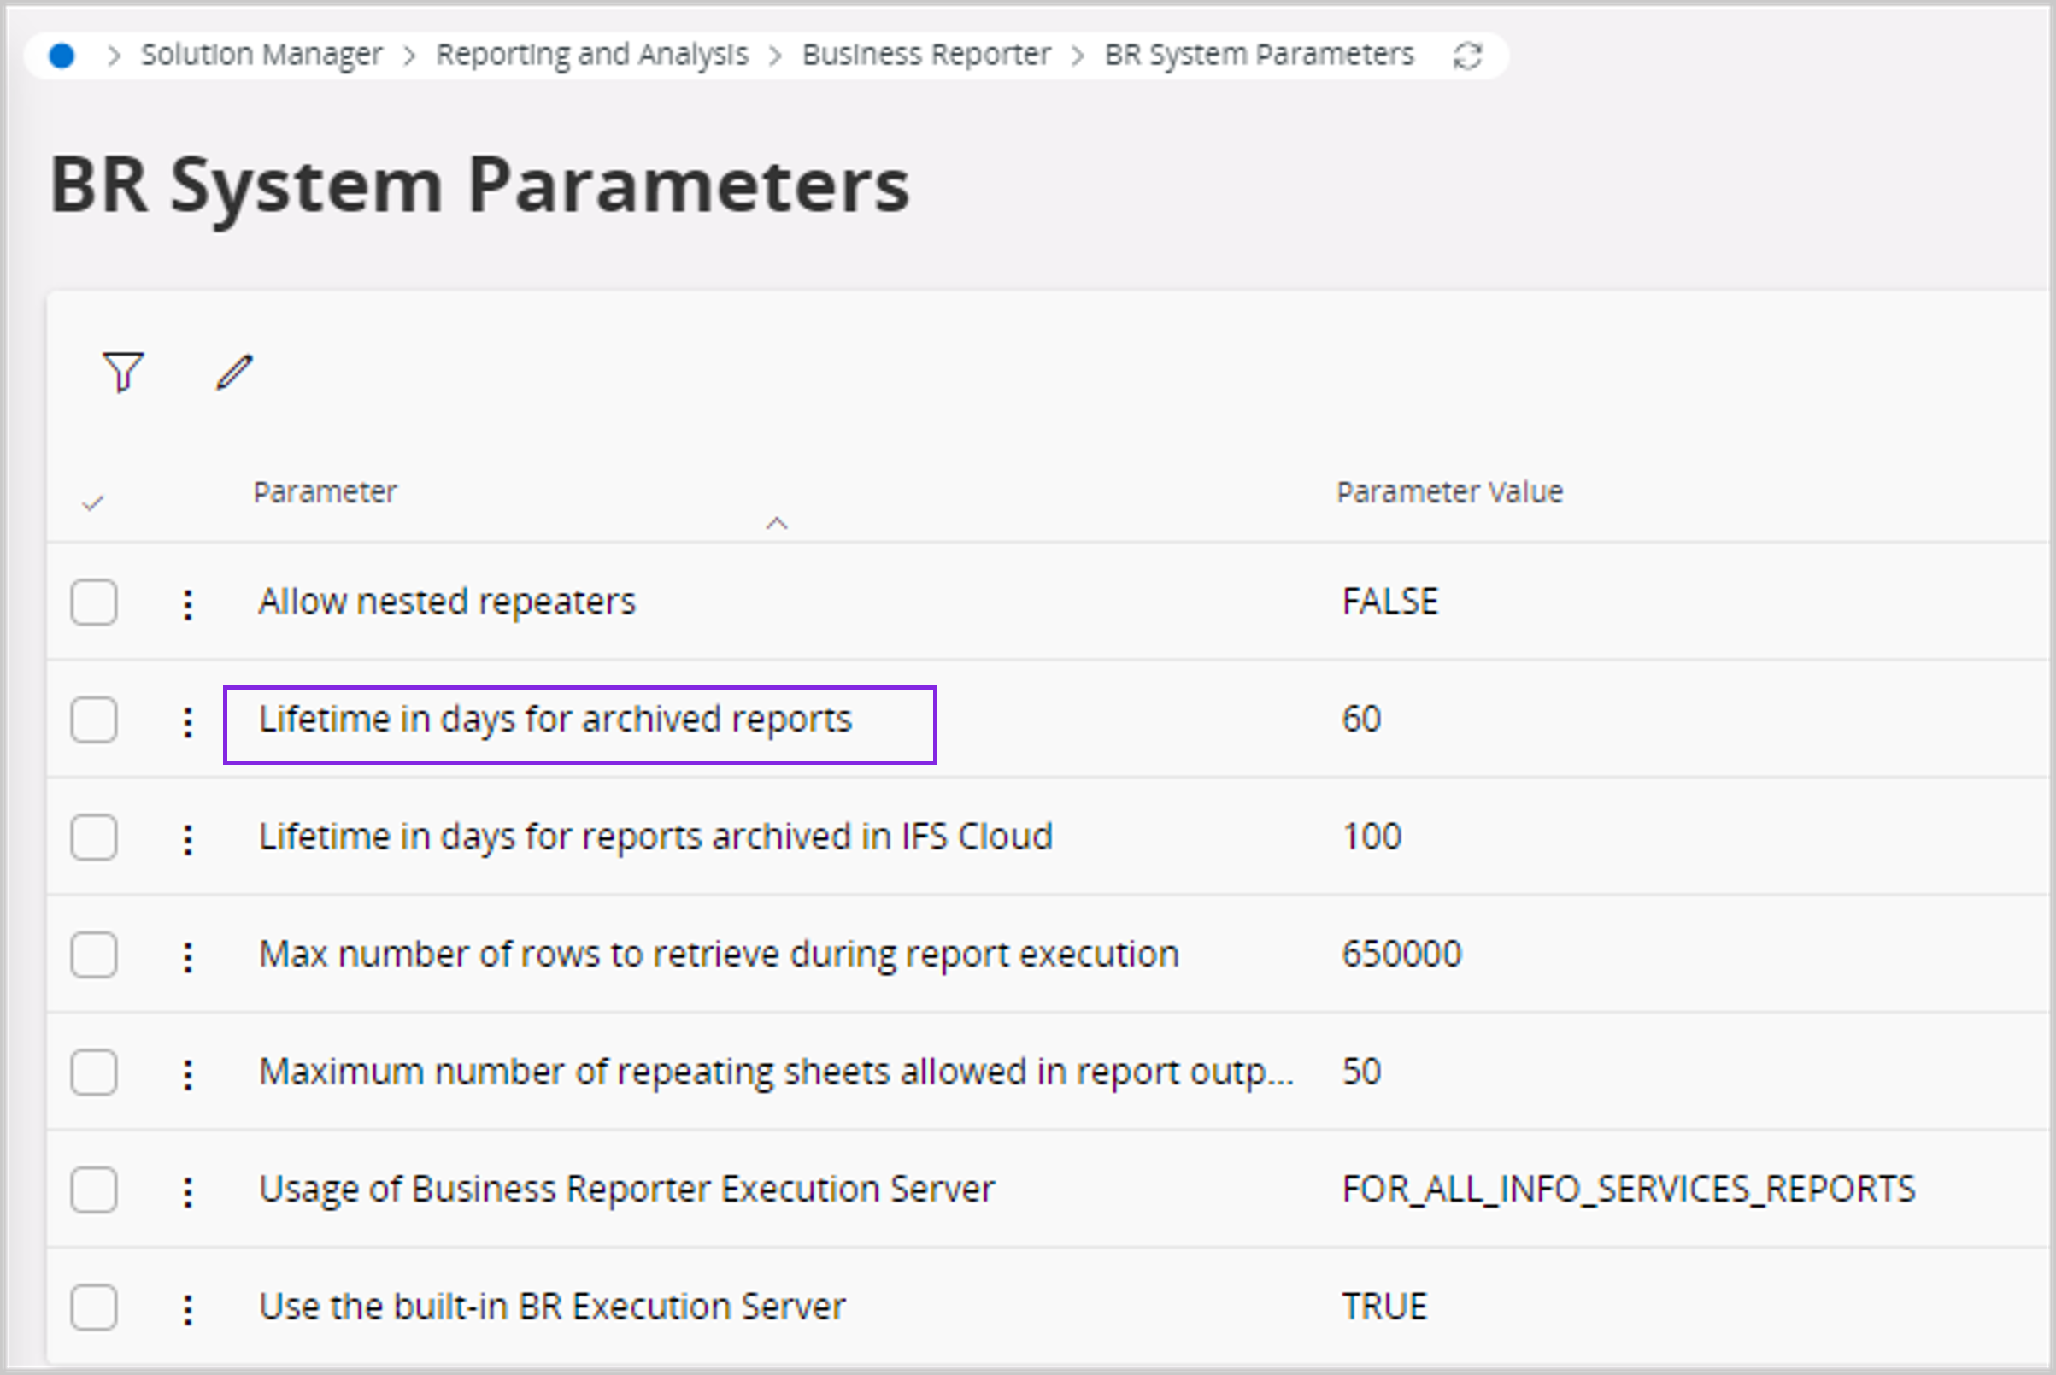Click Parameter Value column header
The image size is (2056, 1375).
point(1449,492)
